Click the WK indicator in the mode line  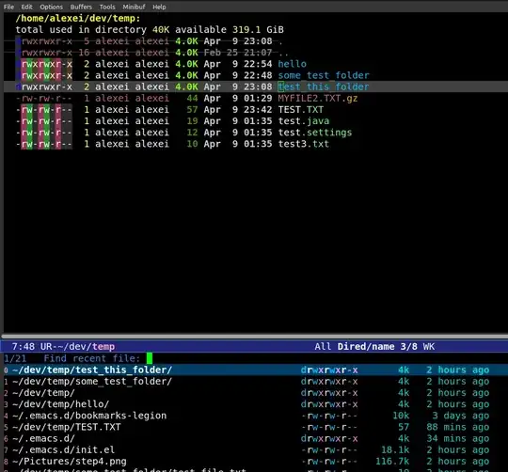[x=429, y=347]
